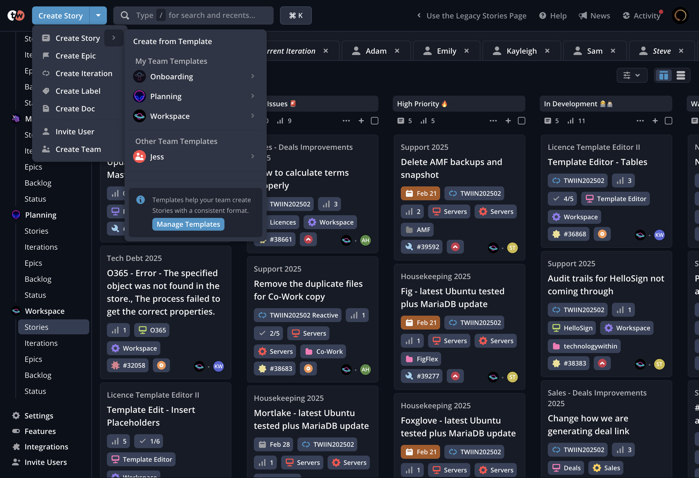Click the Manage Templates button
This screenshot has height=478, width=699.
pos(188,224)
